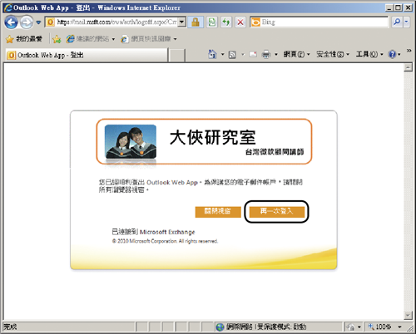Click the search magnifier button
This screenshot has width=416, height=334.
pyautogui.click(x=397, y=22)
